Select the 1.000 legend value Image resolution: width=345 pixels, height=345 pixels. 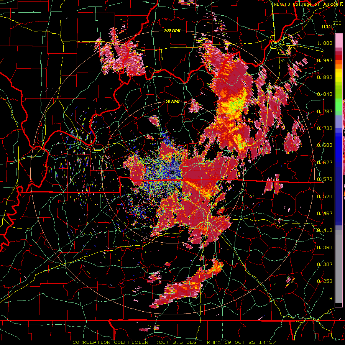point(325,43)
